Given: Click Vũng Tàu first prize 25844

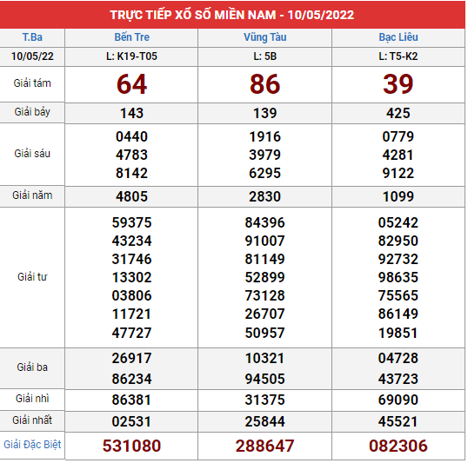Looking at the screenshot, I should [x=264, y=421].
